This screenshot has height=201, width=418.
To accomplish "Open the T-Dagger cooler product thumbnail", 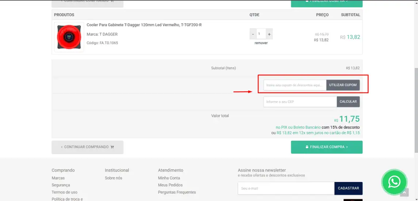I will click(x=69, y=37).
